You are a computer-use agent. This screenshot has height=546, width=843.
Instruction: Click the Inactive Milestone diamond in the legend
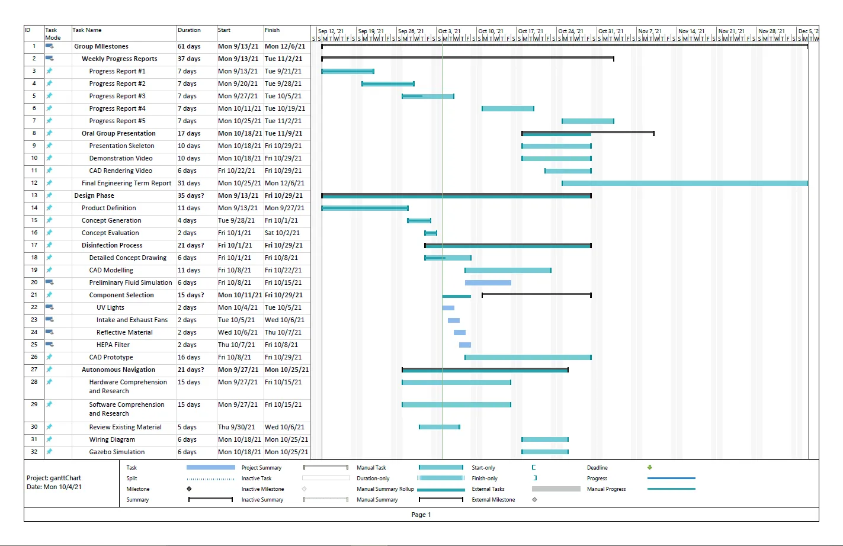click(x=304, y=489)
